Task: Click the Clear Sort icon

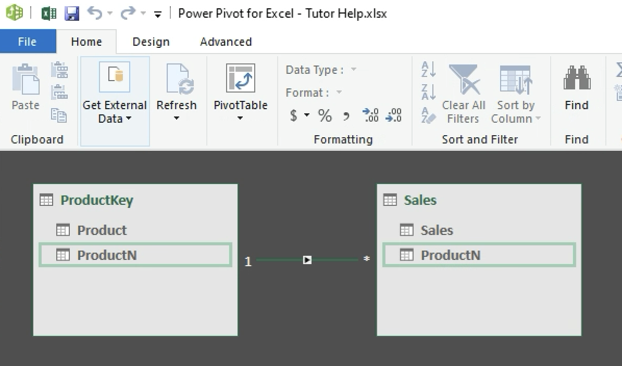Action: (x=428, y=115)
